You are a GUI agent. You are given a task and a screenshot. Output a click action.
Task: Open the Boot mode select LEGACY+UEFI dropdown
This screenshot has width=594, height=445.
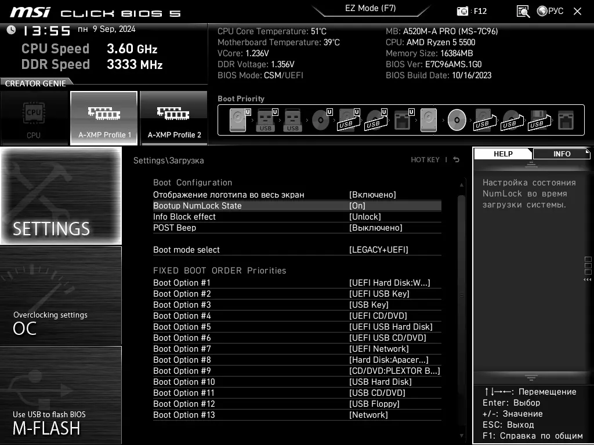click(x=378, y=250)
